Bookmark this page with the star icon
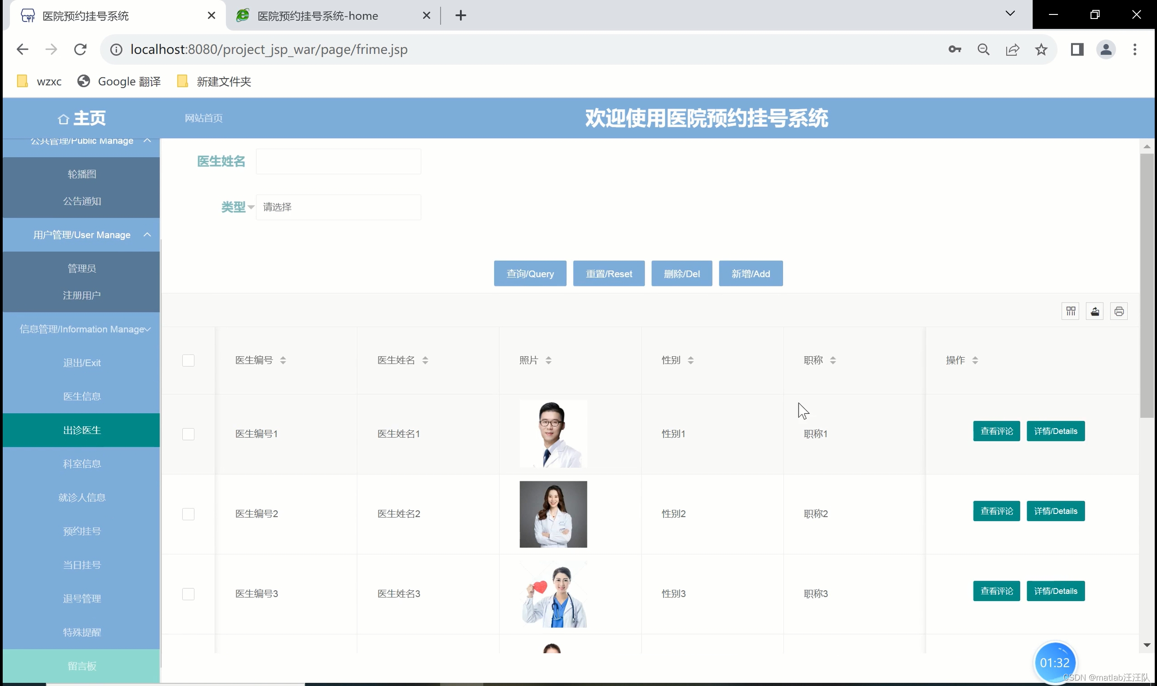Viewport: 1157px width, 686px height. [1041, 50]
